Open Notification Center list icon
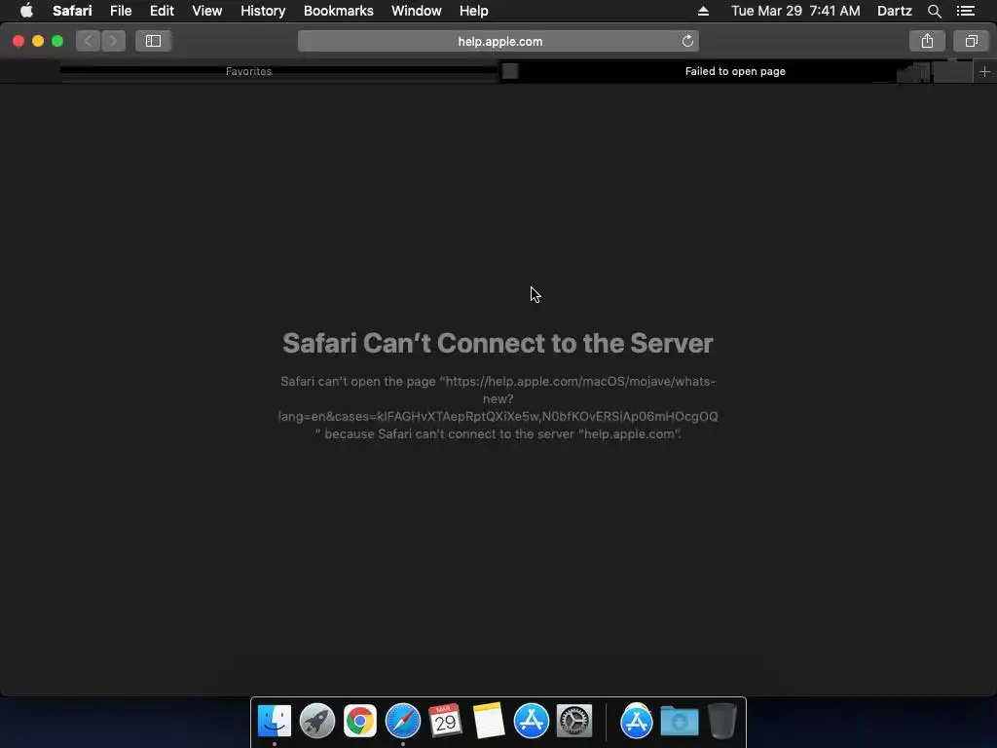 [965, 11]
